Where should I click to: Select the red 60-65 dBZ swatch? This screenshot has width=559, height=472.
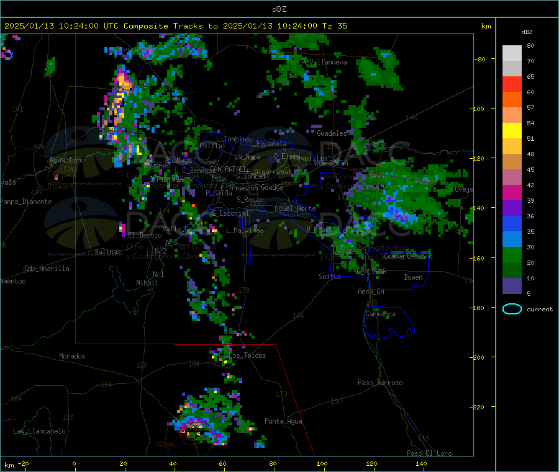coord(512,84)
